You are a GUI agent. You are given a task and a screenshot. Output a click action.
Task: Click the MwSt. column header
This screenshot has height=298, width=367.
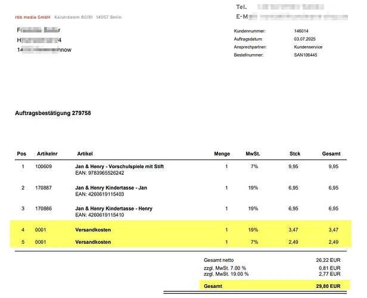click(253, 154)
